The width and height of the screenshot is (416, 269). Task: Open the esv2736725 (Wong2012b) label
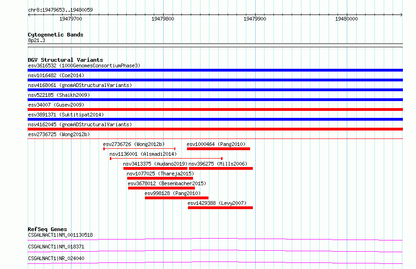[59, 134]
